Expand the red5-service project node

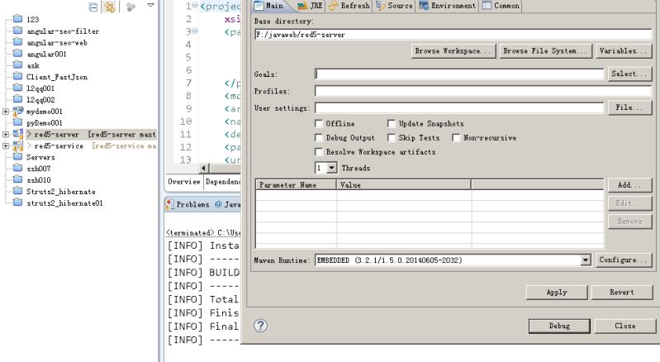tap(6, 145)
